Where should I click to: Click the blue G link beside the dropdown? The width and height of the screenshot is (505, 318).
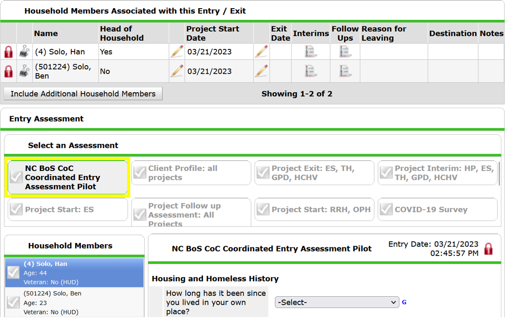tap(404, 302)
